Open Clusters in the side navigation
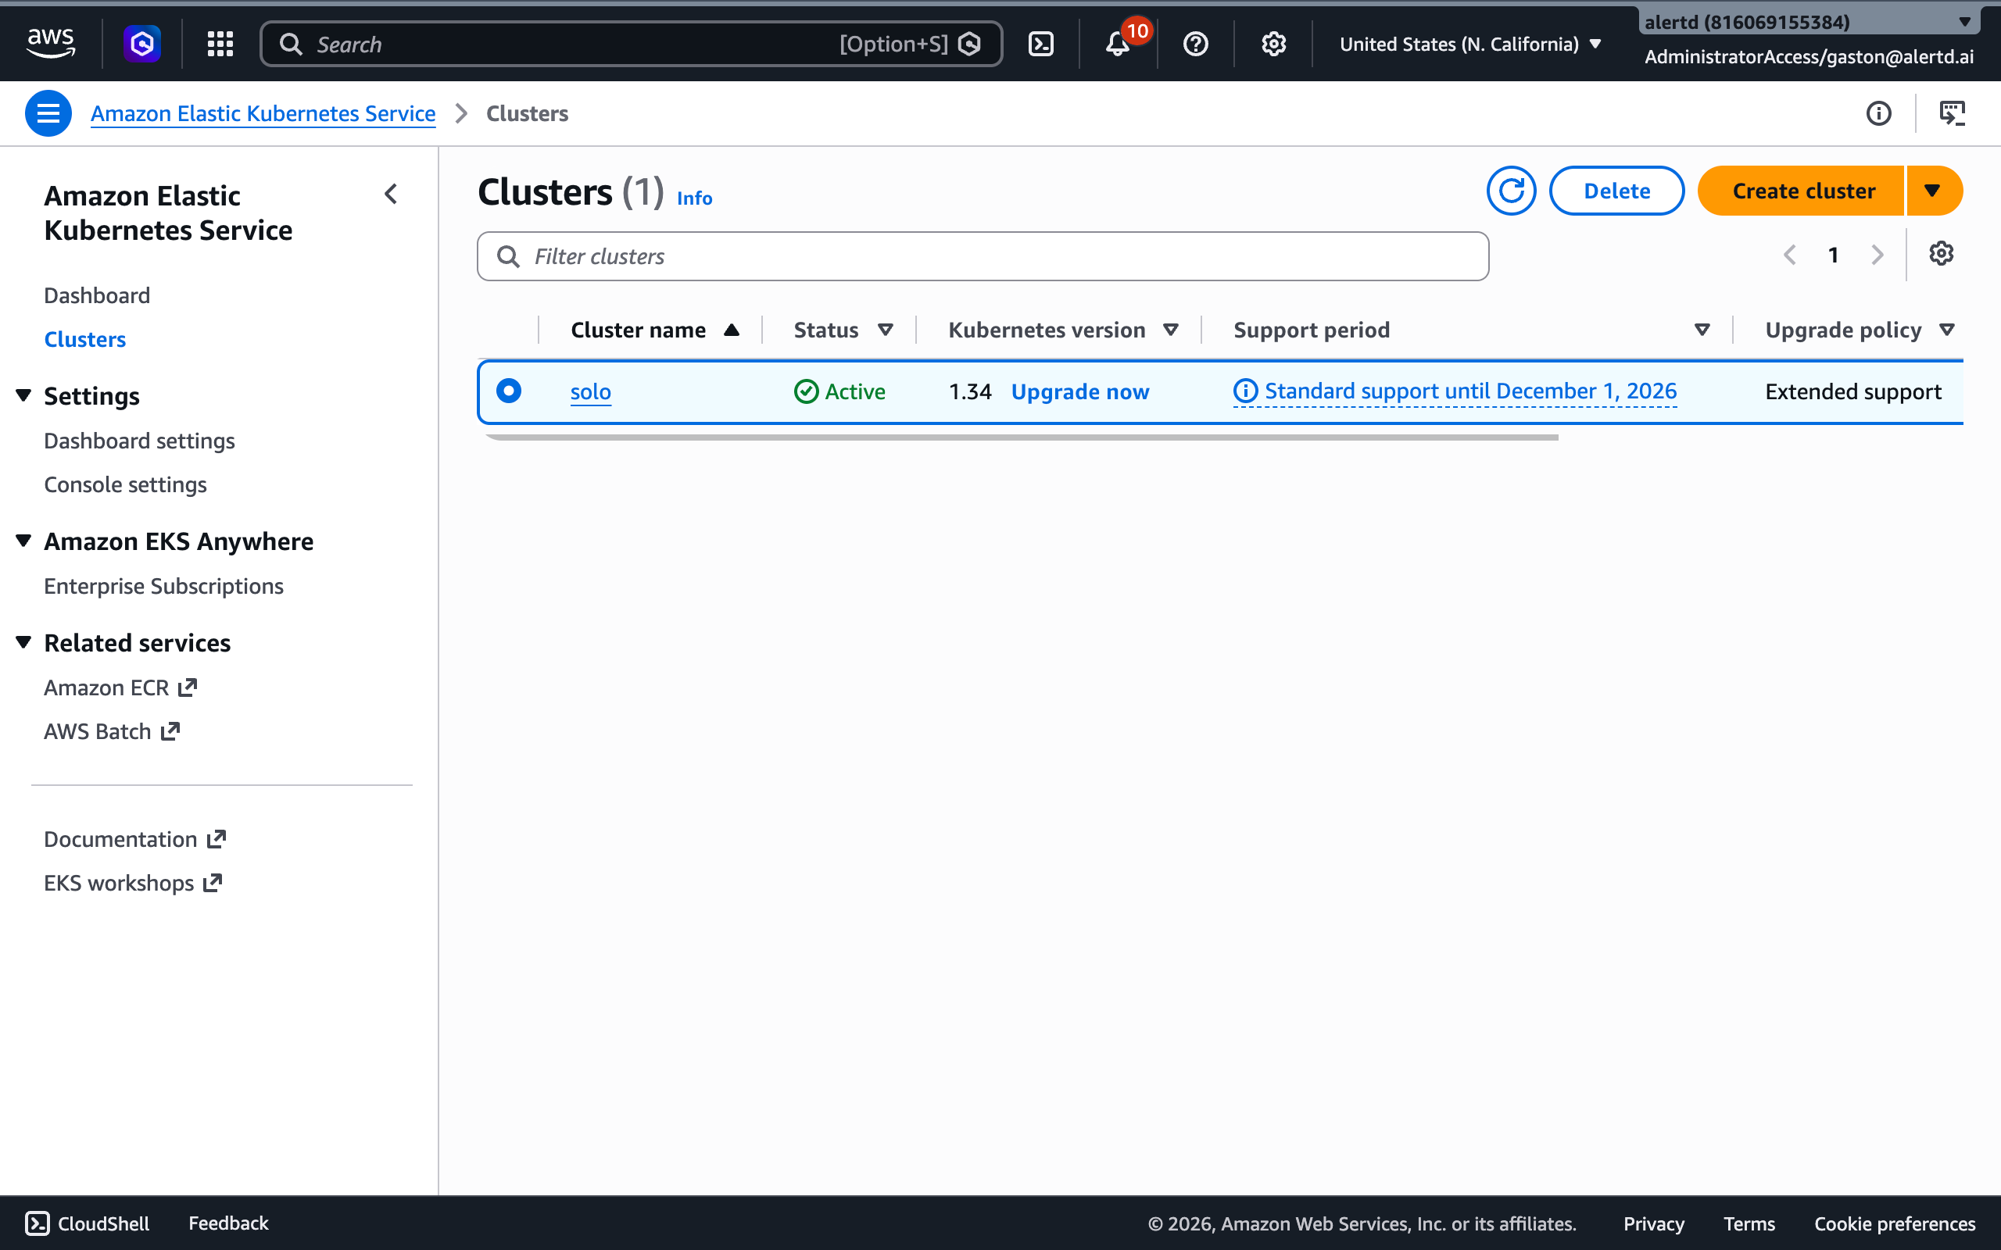Image resolution: width=2001 pixels, height=1250 pixels. [x=85, y=339]
